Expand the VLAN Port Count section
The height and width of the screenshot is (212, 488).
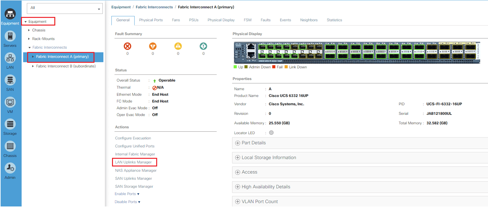click(238, 201)
